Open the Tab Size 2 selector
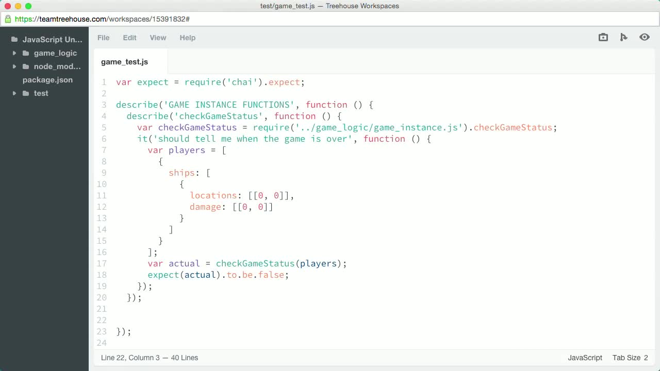The height and width of the screenshot is (371, 660). [x=630, y=358]
